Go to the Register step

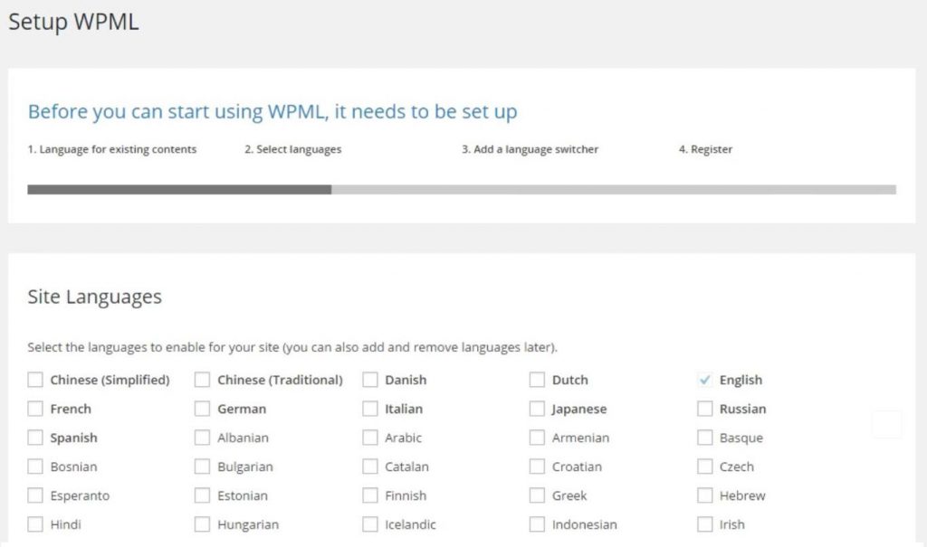(x=704, y=149)
